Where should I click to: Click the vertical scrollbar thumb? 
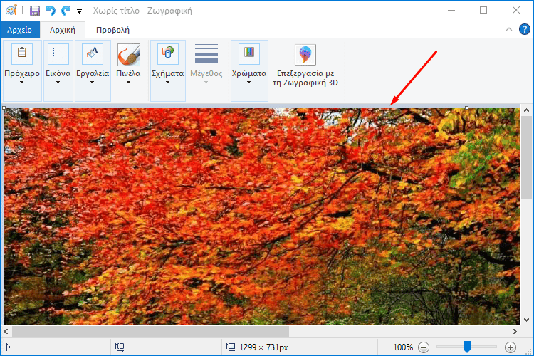[526, 157]
